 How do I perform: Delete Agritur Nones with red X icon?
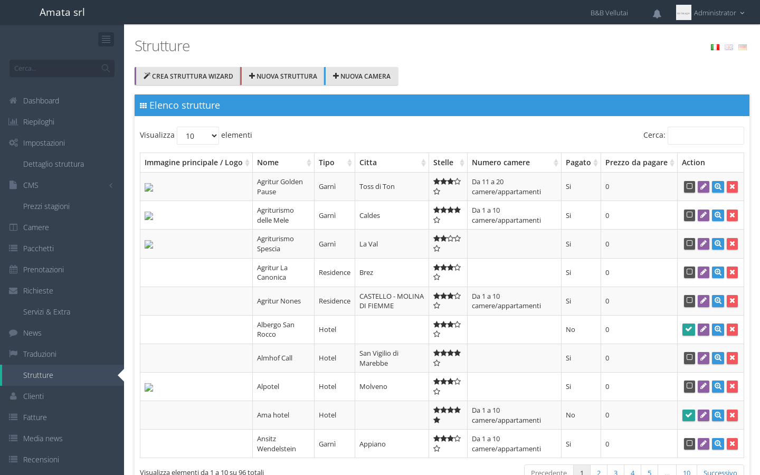click(x=732, y=301)
